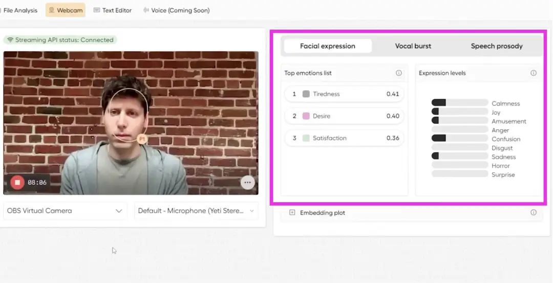The image size is (553, 283).
Task: Click the Text Editor tab icon
Action: coord(97,10)
